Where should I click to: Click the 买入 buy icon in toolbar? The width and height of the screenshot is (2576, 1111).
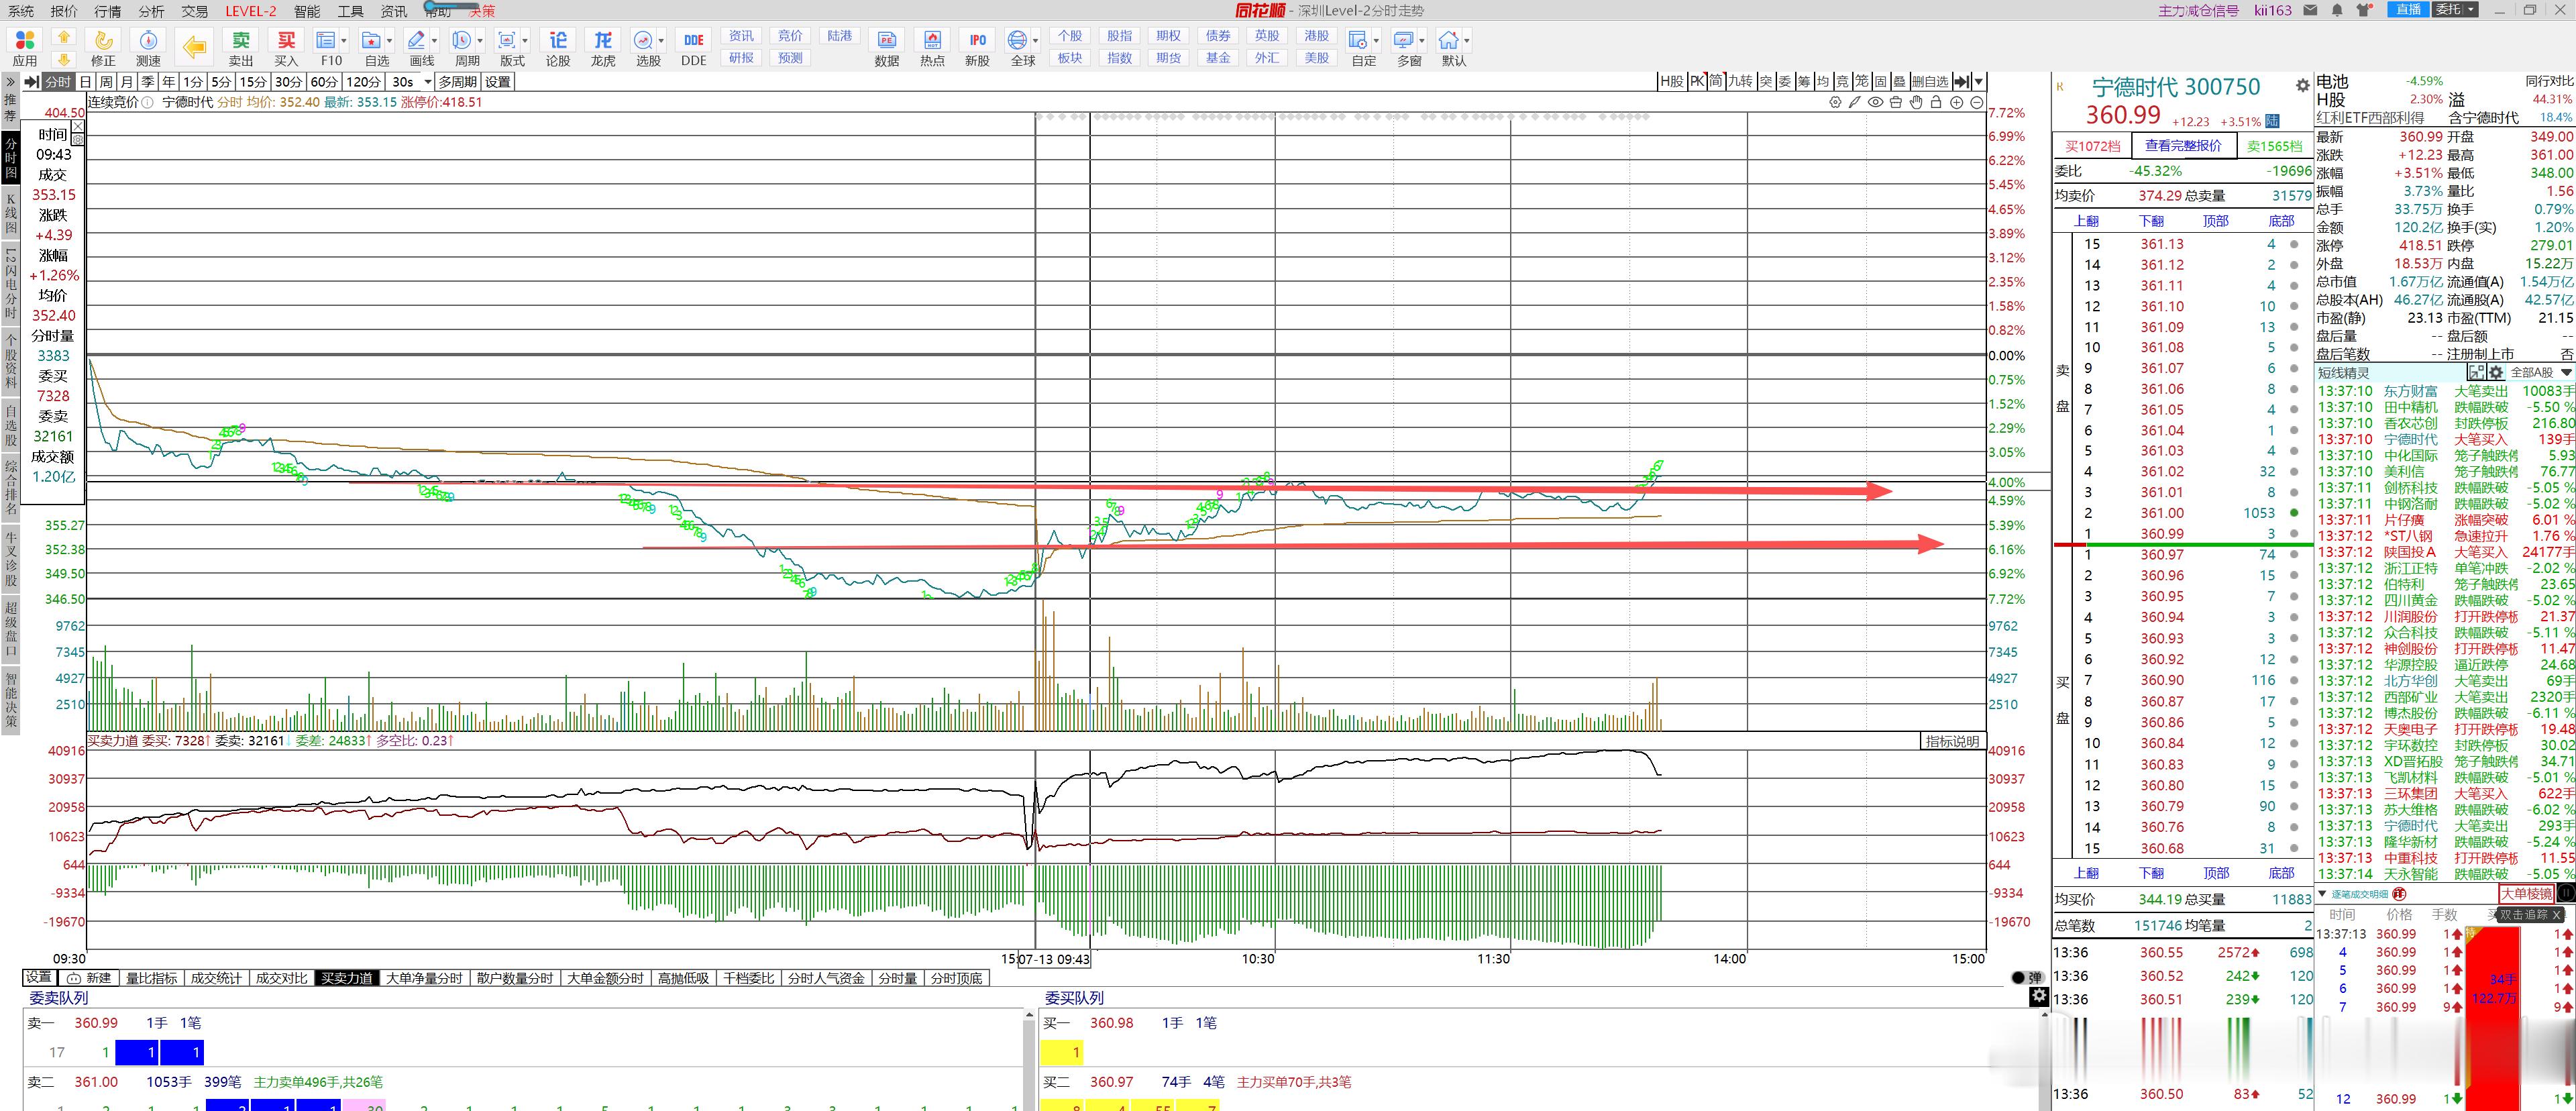(286, 47)
